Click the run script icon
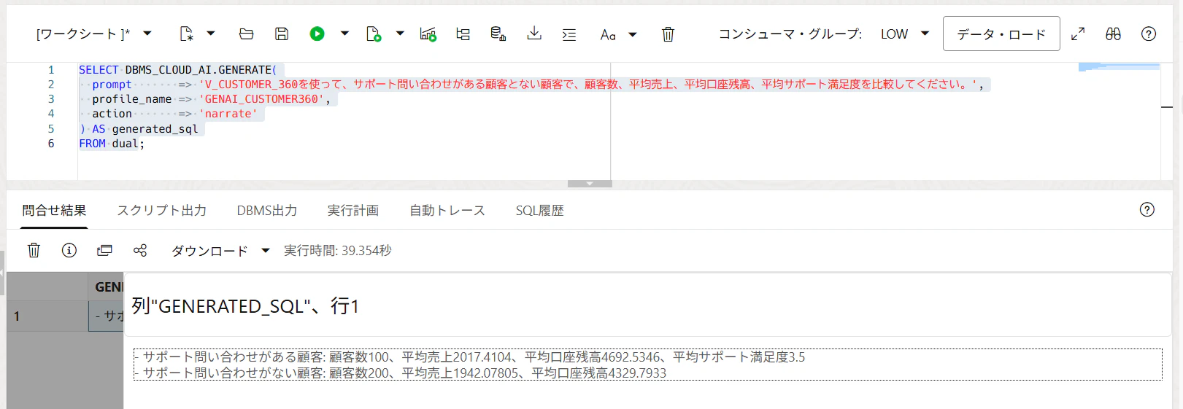Image resolution: width=1183 pixels, height=409 pixels. click(374, 34)
